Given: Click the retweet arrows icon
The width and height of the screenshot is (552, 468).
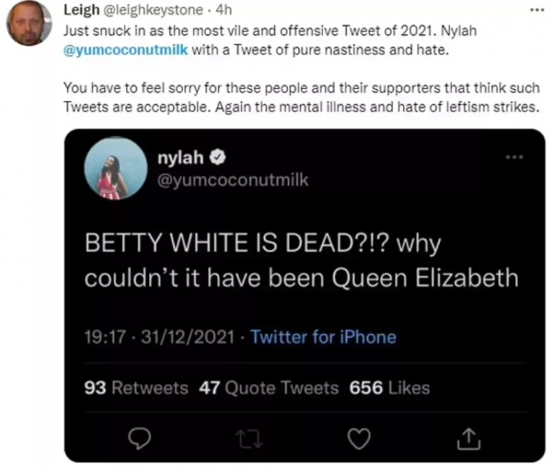Looking at the screenshot, I should coord(245,440).
